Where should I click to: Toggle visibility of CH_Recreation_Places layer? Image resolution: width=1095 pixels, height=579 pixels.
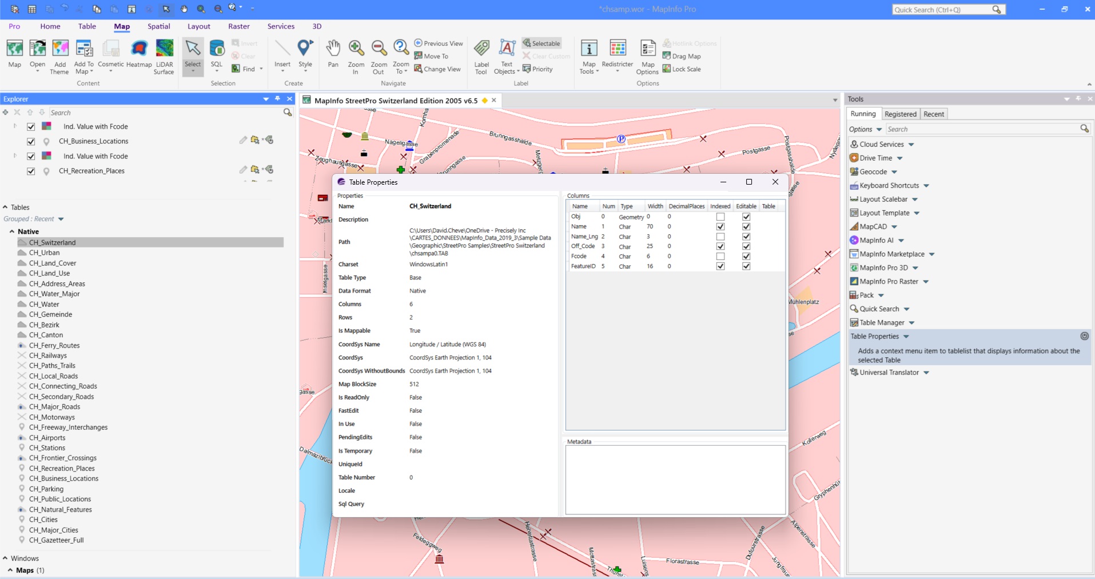click(x=31, y=171)
